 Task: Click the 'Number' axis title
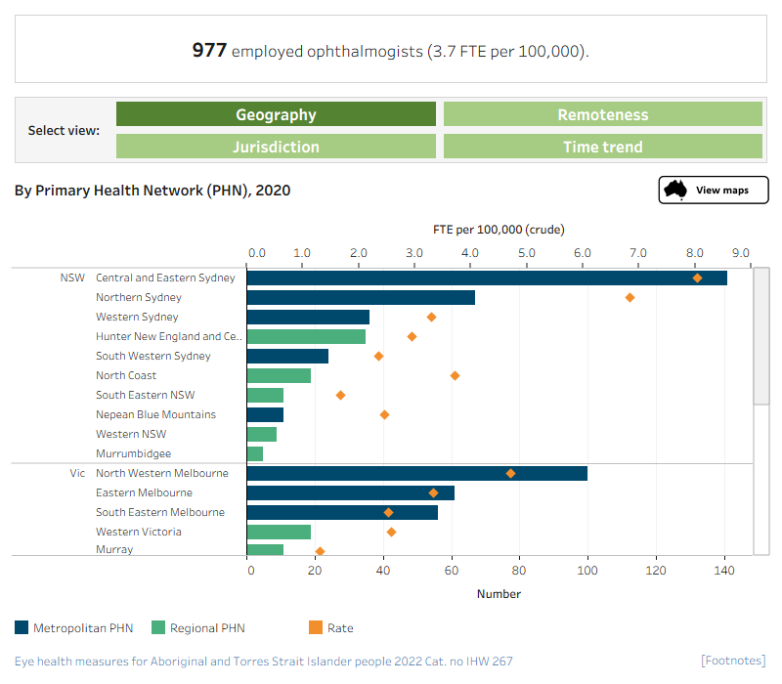tap(499, 594)
